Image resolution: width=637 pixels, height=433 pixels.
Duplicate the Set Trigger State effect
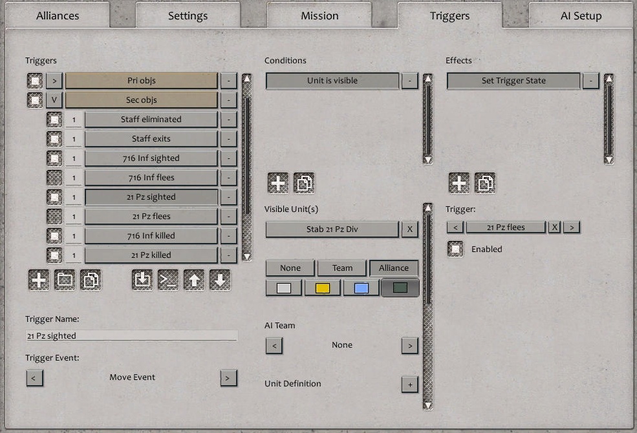[484, 183]
